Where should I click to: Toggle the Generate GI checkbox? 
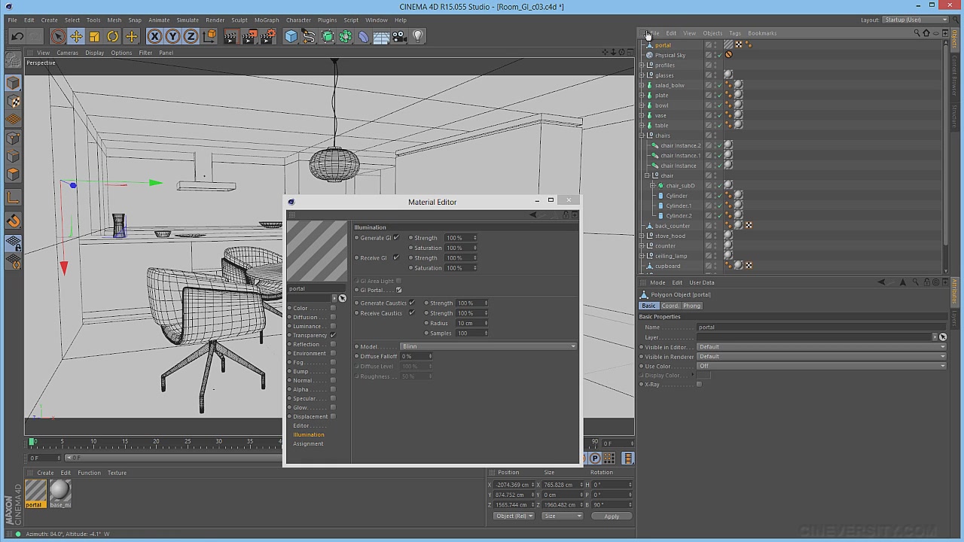[x=396, y=238]
